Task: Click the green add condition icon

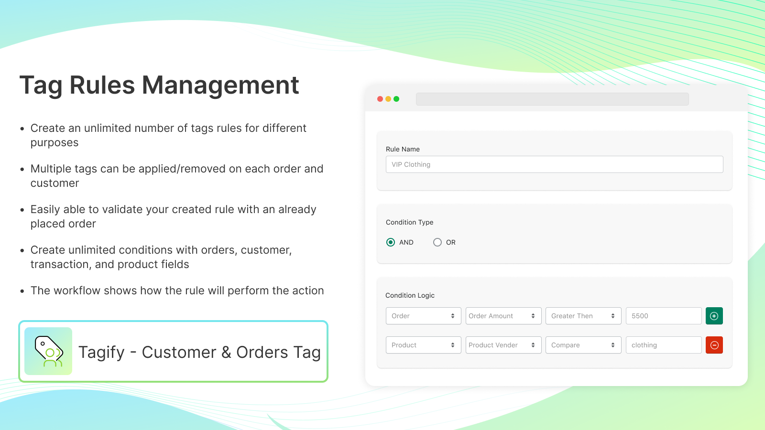Action: point(714,316)
